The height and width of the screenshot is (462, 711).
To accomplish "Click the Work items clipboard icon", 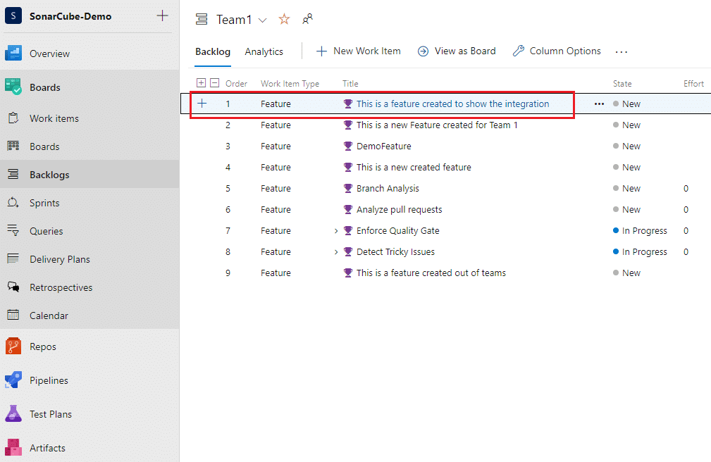I will click(x=13, y=118).
